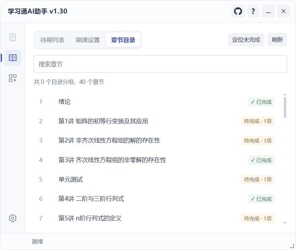This screenshot has height=250, width=296.
Task: Select the open book sidebar icon
Action: tap(13, 58)
